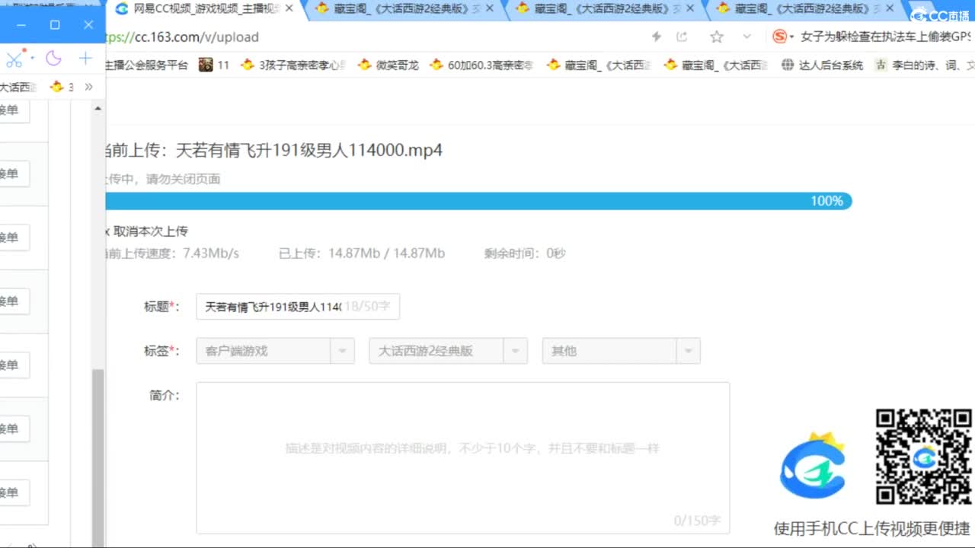Screen dimensions: 975x548
Task: Click the CC mascot logo beside QR code
Action: 813,465
